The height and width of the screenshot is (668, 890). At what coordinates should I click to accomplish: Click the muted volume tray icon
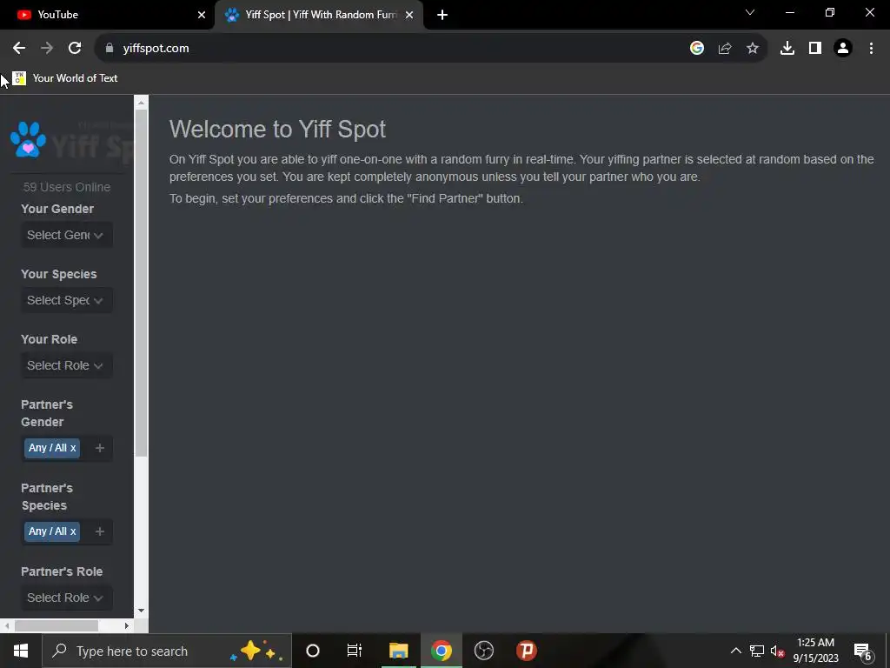tap(778, 651)
